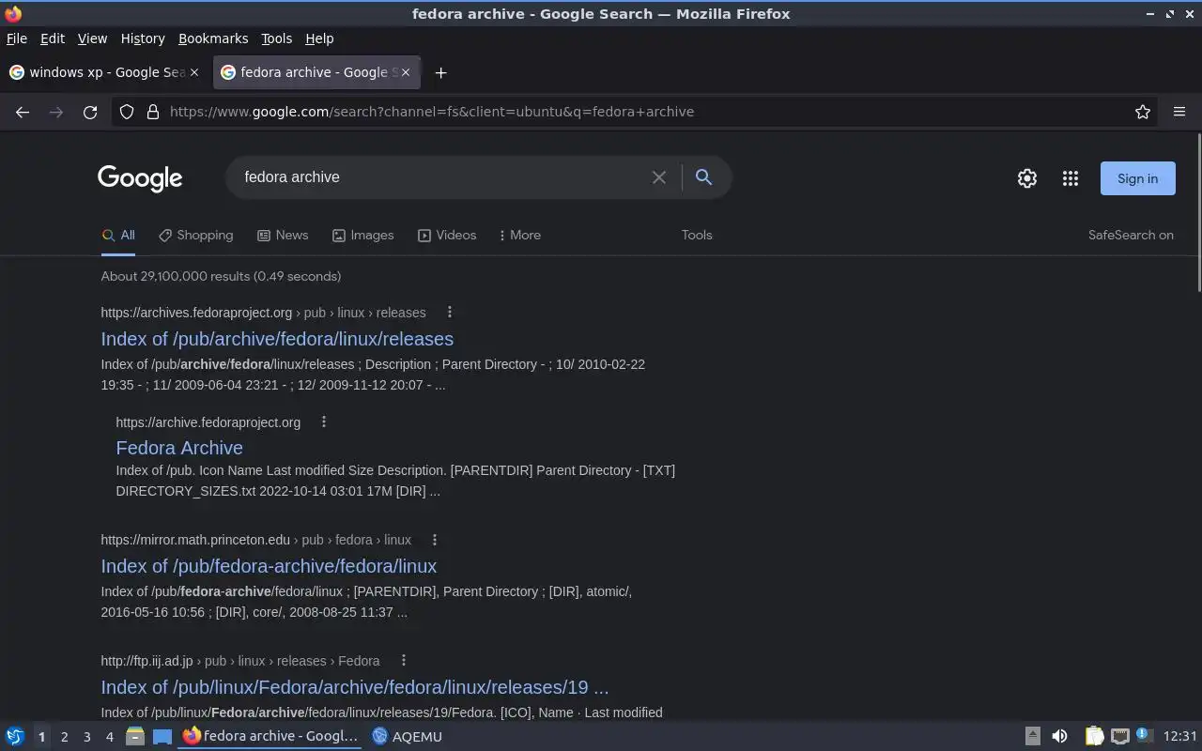Click in the Google search input
Screen dimensions: 1202x751
coord(441,177)
